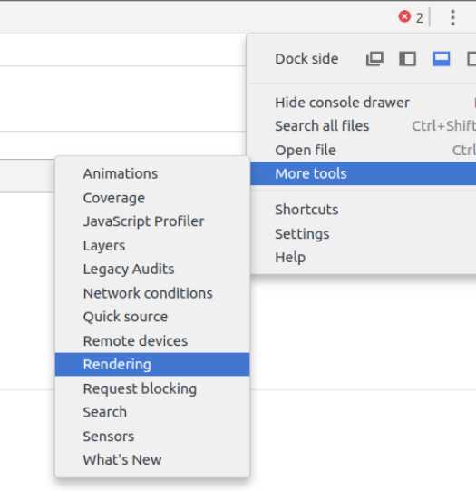Select dock to bottom icon
Screen dimensions: 476x491
pyautogui.click(x=442, y=59)
